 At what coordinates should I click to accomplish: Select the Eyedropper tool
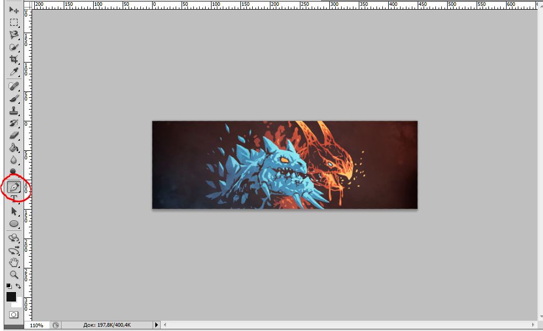click(x=14, y=72)
